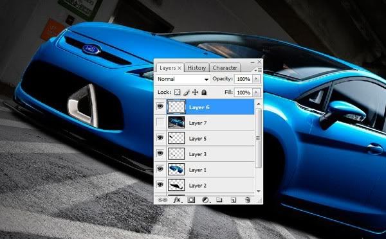Open the Fill slider arrow
Screen dimensions: 386x239
tap(256, 93)
